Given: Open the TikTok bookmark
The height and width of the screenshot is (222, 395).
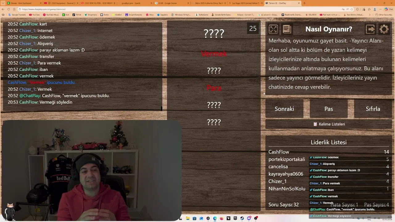Looking at the screenshot, I should click(x=77, y=15).
